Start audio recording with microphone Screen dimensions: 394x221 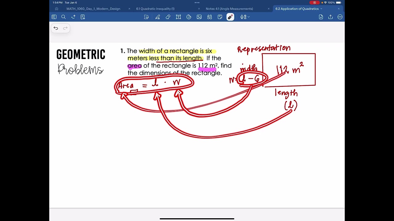point(243,17)
